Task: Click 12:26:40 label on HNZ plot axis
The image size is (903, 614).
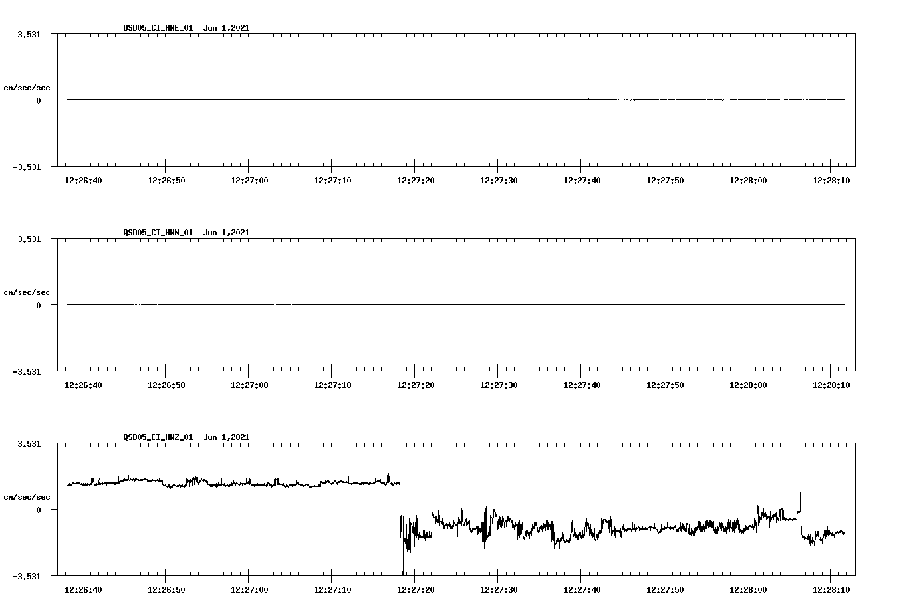Action: click(x=83, y=590)
